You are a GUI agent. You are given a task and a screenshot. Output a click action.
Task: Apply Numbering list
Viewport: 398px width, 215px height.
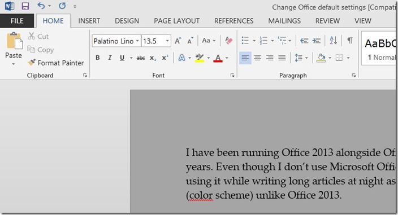coord(263,41)
